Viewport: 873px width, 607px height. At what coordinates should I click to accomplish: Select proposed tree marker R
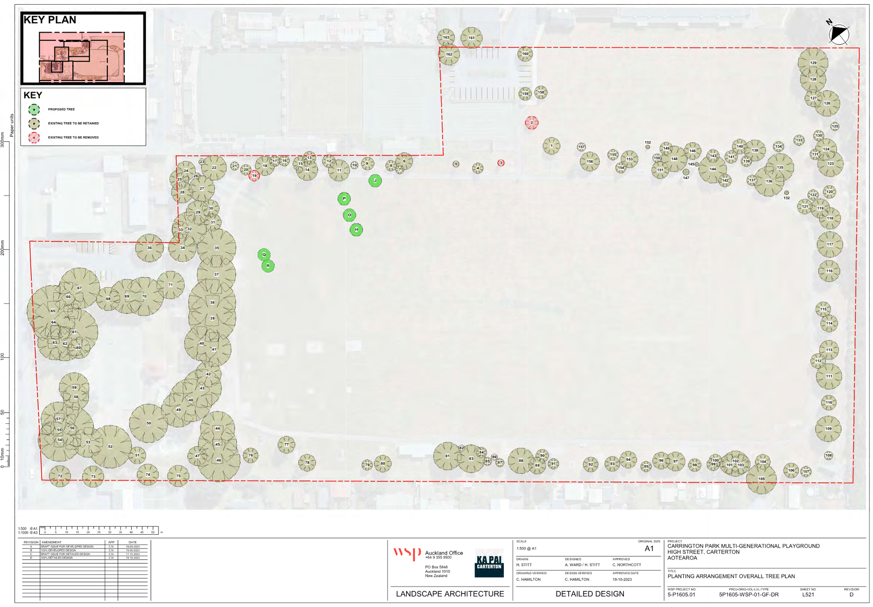268,266
